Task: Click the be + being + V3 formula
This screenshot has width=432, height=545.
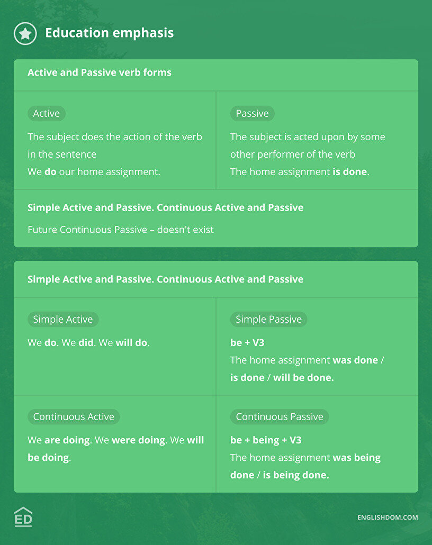Action: (x=266, y=440)
